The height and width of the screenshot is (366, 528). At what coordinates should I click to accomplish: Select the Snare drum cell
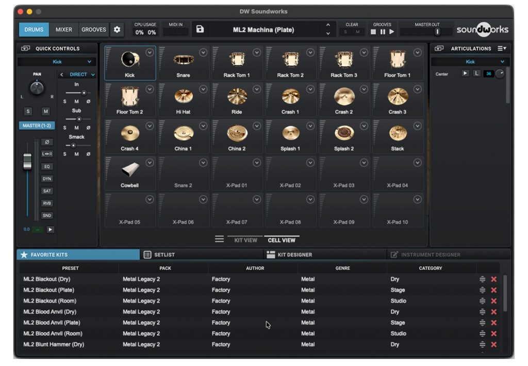click(184, 63)
